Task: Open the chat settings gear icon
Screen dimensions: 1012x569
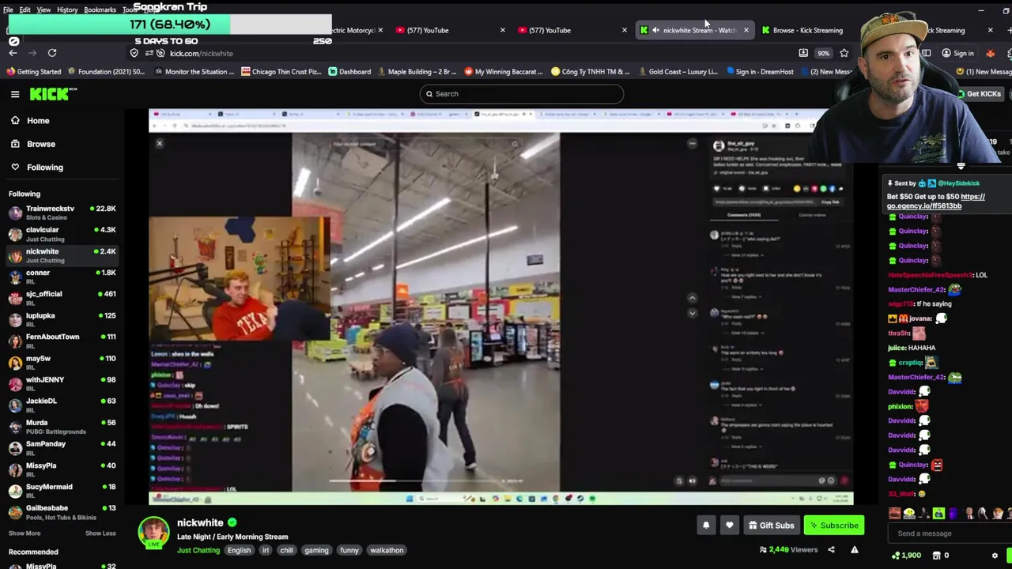Action: pos(995,556)
